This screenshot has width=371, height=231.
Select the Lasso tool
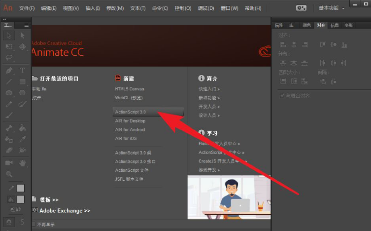point(9,58)
